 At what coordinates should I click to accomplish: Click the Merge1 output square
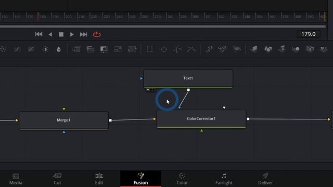[x=110, y=120]
